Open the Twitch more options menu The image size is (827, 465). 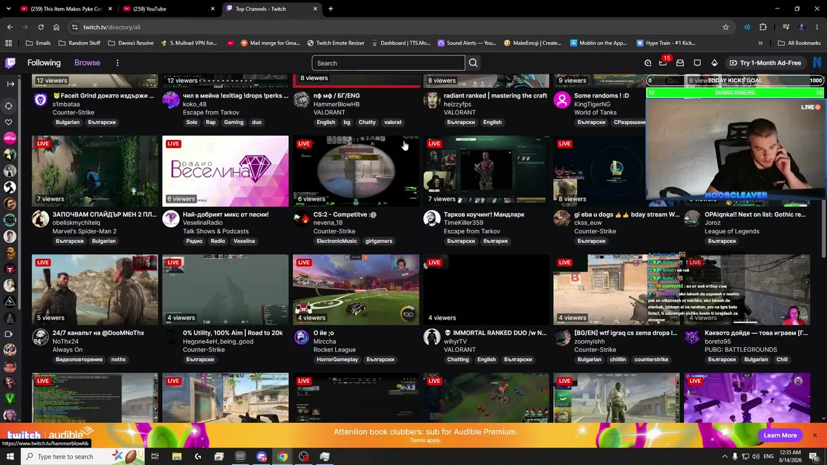pos(117,63)
